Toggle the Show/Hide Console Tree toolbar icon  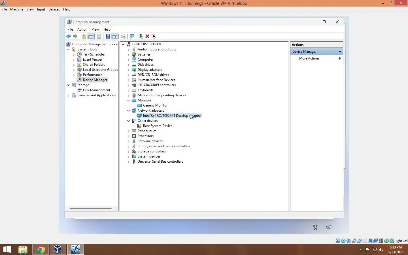click(91, 36)
